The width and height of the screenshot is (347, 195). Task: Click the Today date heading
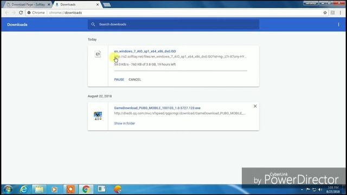point(92,40)
